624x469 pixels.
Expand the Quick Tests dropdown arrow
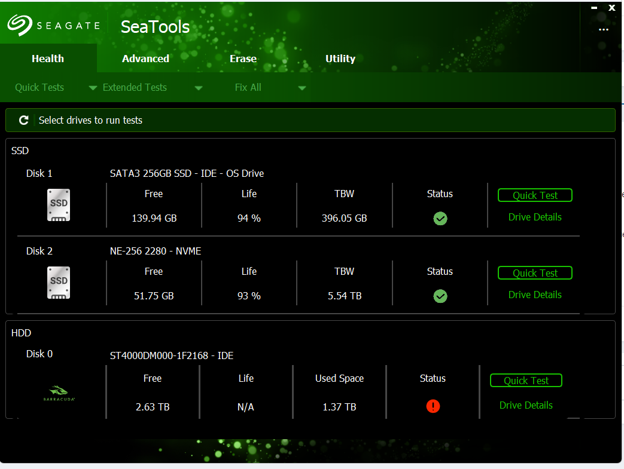click(x=93, y=88)
